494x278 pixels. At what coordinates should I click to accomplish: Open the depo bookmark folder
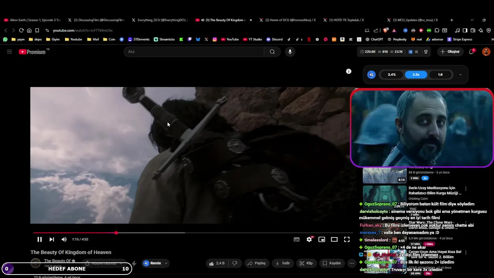[35, 39]
